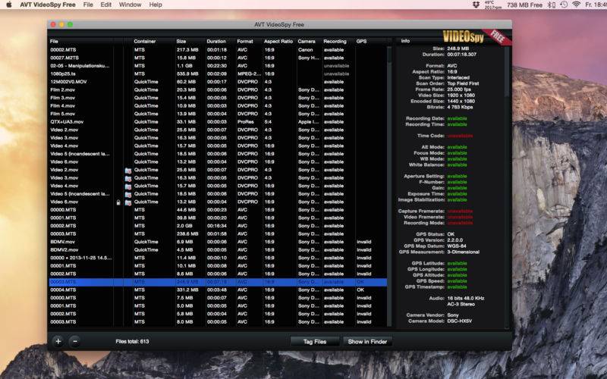Select the 12M002V0.MOV file row

[218, 82]
